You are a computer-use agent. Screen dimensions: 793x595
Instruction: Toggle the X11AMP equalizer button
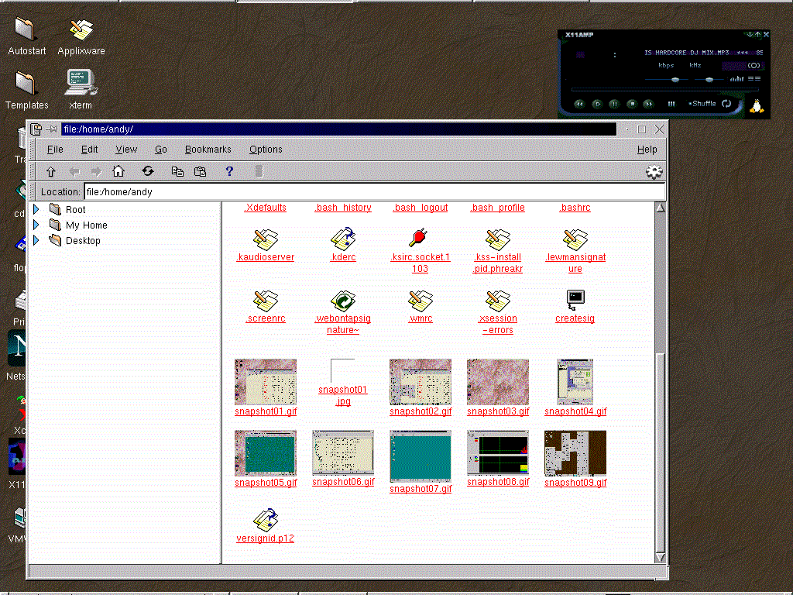[x=736, y=78]
